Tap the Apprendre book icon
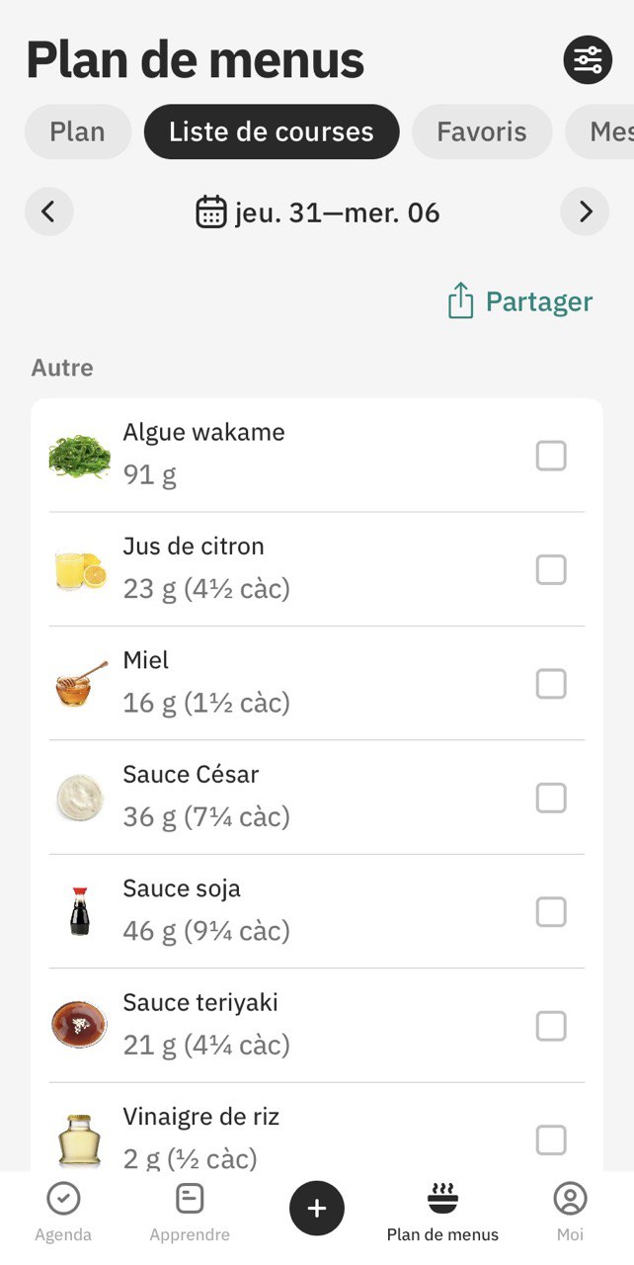The image size is (634, 1265). 190,1198
